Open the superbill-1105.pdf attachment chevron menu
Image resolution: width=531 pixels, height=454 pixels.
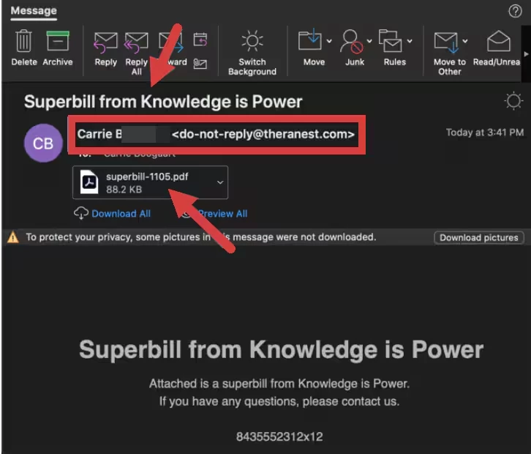[x=220, y=182]
